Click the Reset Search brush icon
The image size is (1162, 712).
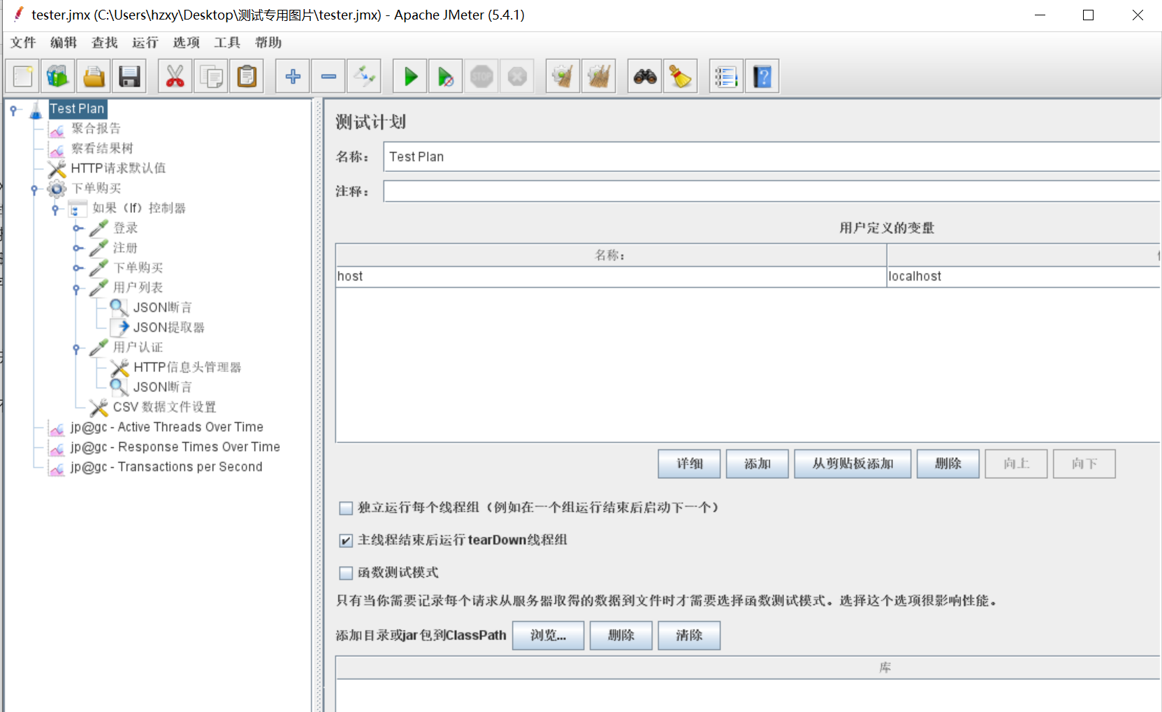click(x=681, y=76)
